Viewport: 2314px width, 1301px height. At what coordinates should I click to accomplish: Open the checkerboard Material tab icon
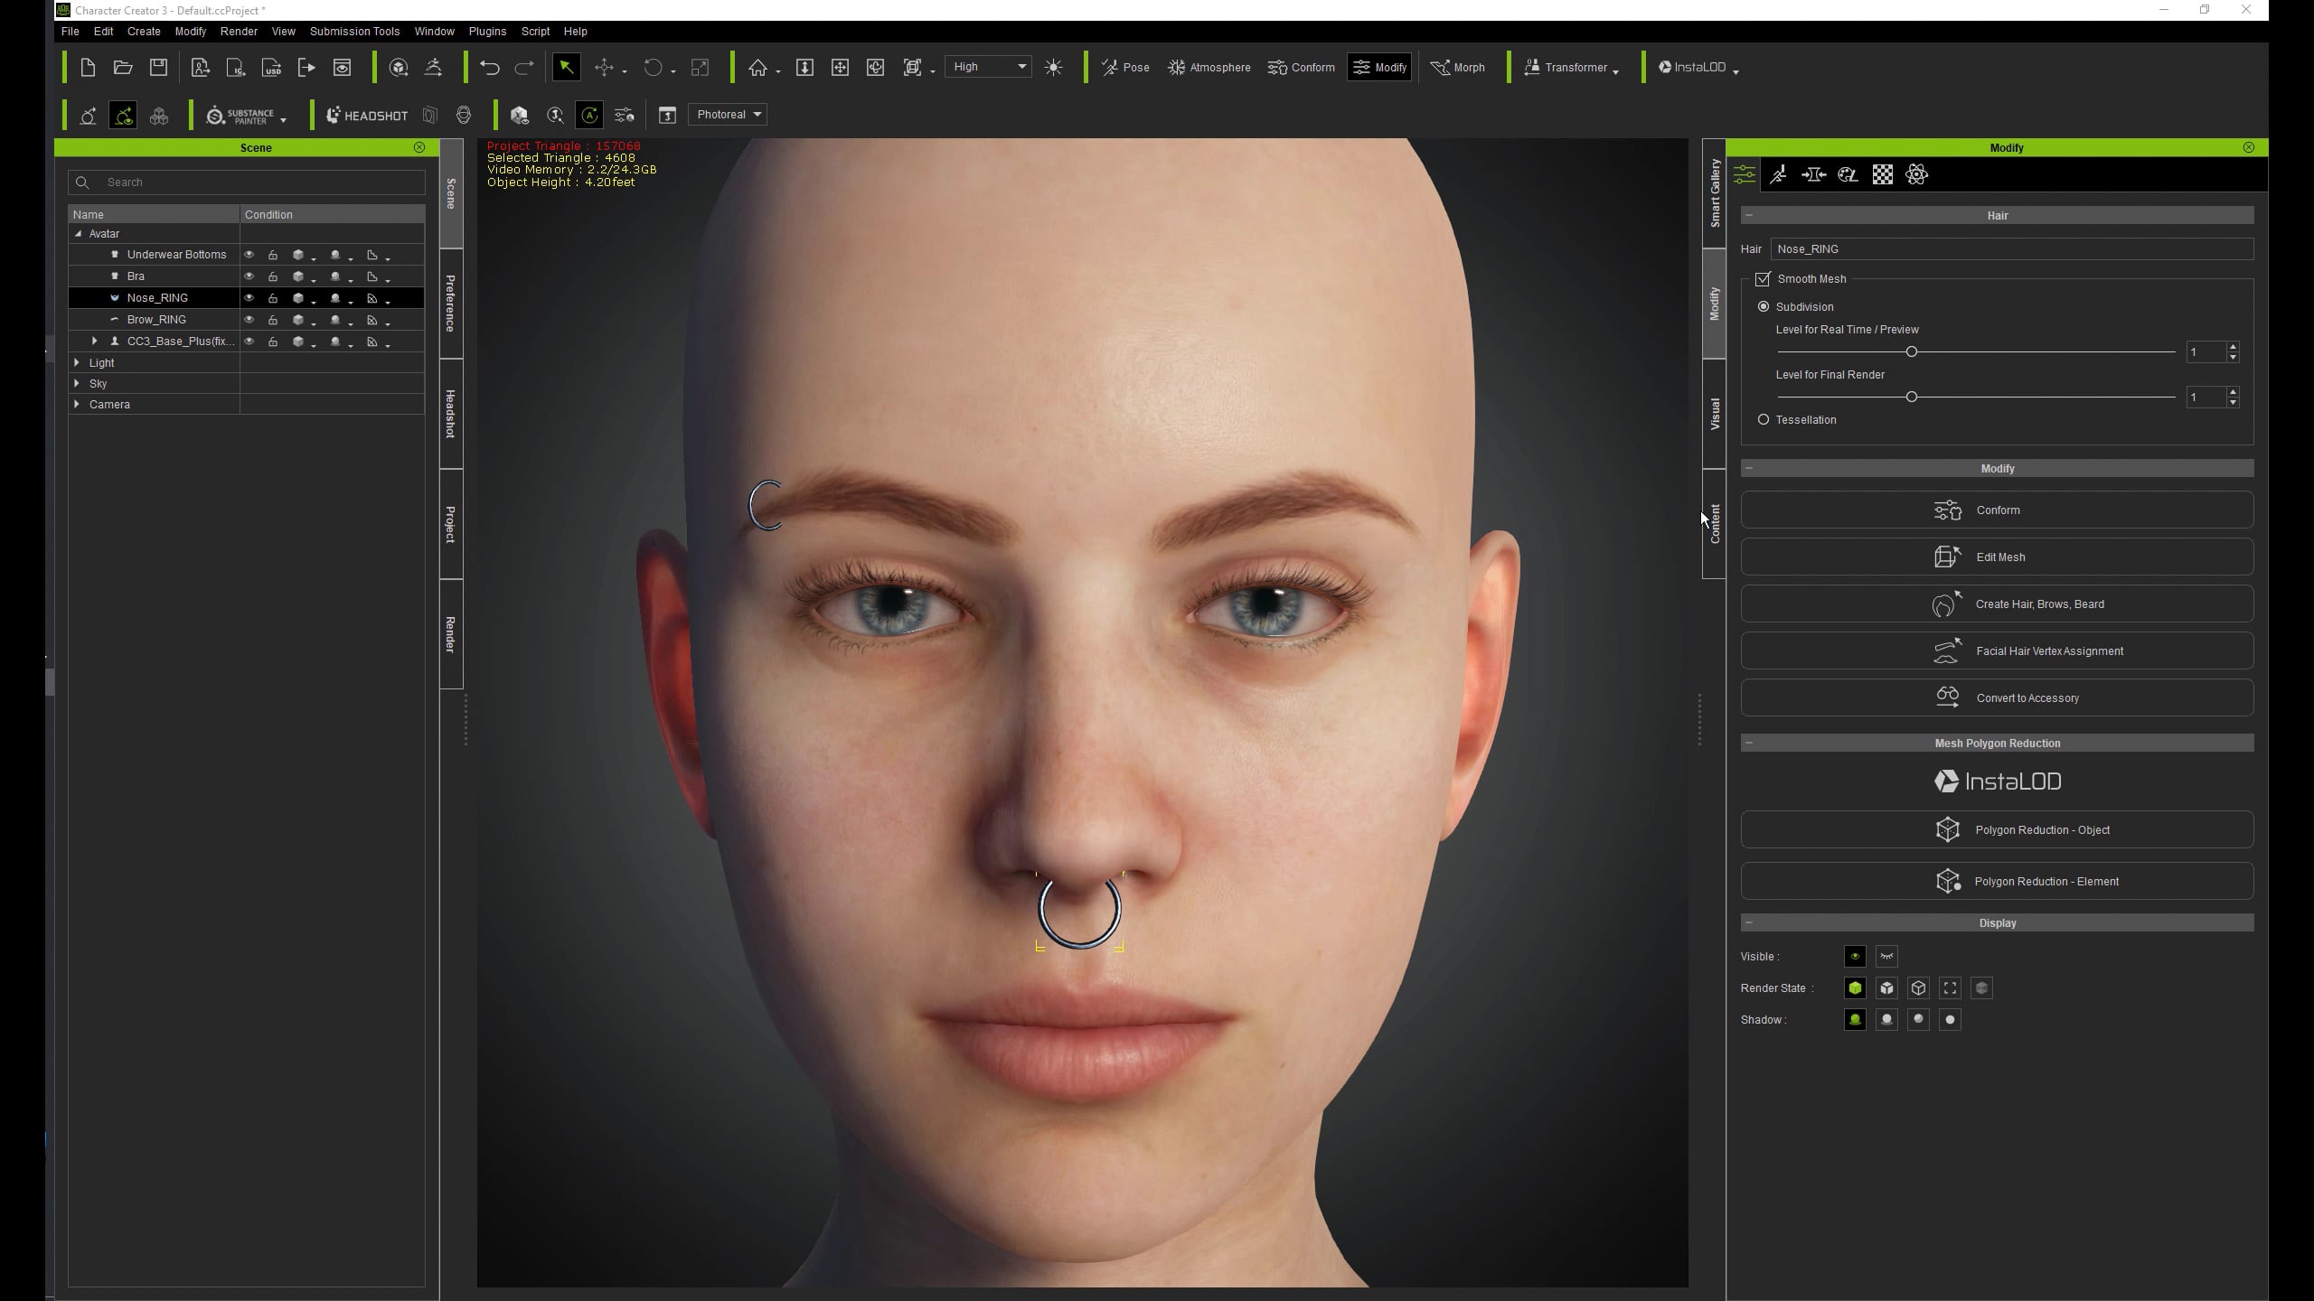click(1882, 174)
